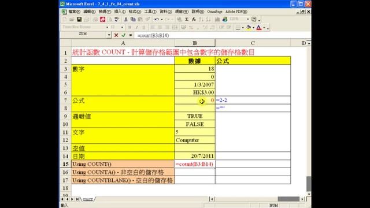Click the formula bar showing =count(B3:B14)
The height and width of the screenshot is (208, 370).
point(223,35)
